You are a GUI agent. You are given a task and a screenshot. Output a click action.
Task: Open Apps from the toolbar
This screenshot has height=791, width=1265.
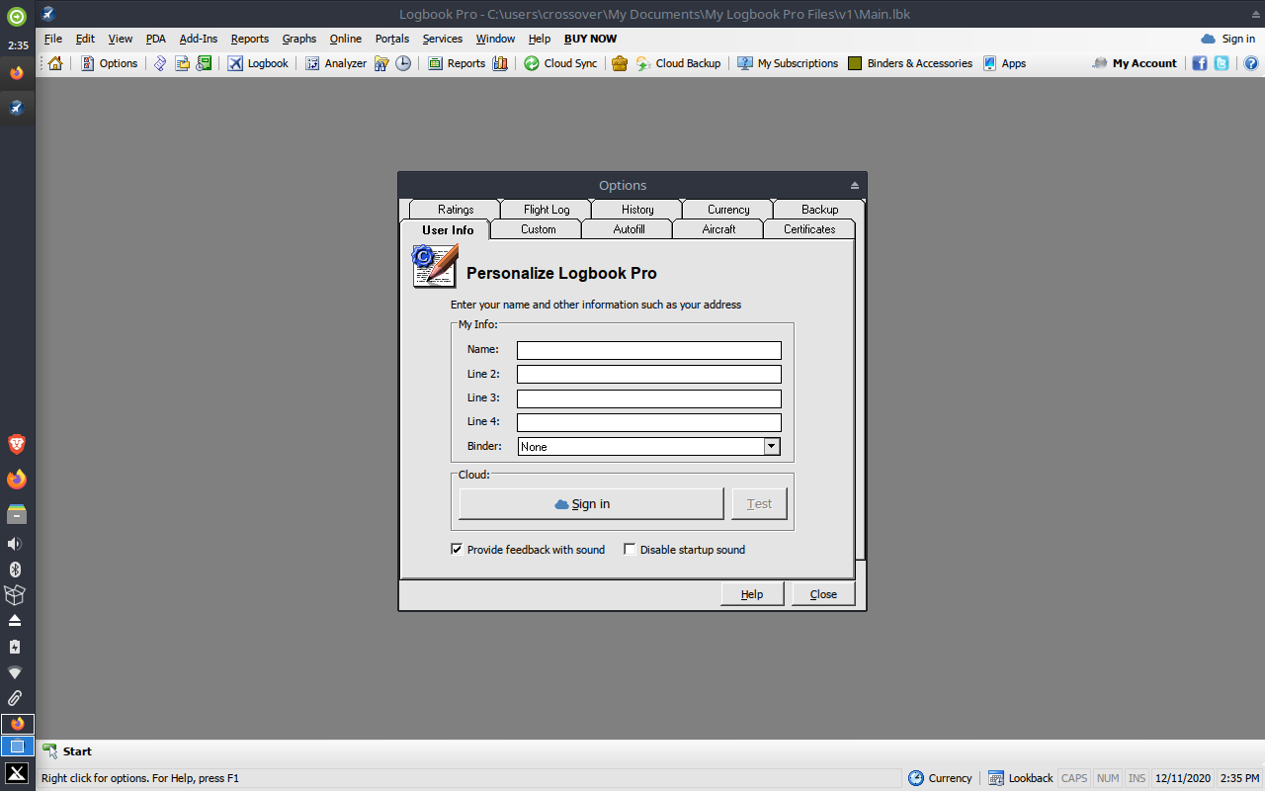pyautogui.click(x=1004, y=63)
